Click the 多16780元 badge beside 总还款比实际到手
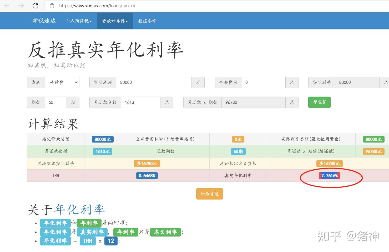 (x=147, y=164)
